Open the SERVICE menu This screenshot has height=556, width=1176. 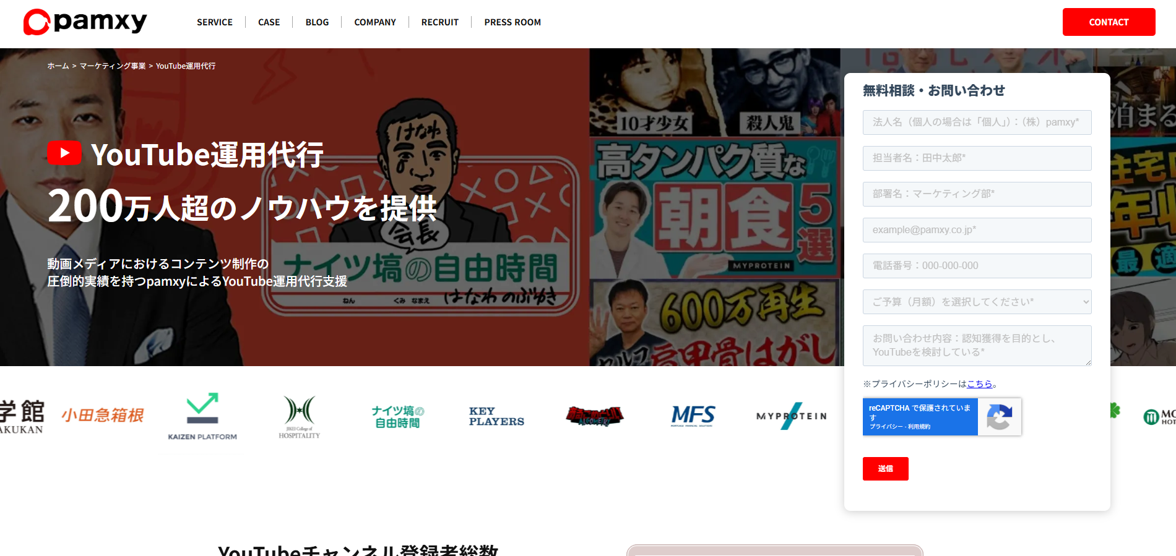(x=215, y=22)
